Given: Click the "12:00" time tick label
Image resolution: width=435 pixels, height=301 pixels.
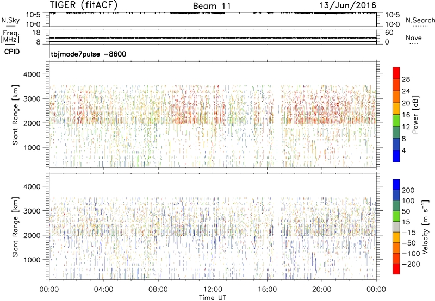Looking at the screenshot, I should point(213,290).
